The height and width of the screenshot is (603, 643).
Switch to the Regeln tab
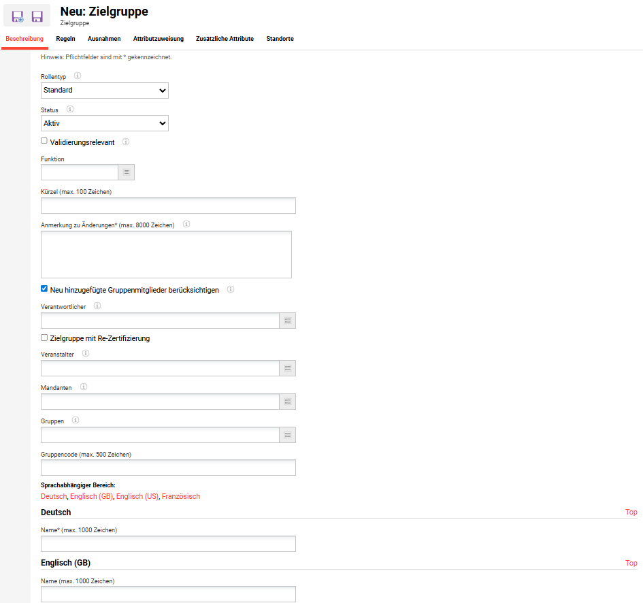[65, 39]
